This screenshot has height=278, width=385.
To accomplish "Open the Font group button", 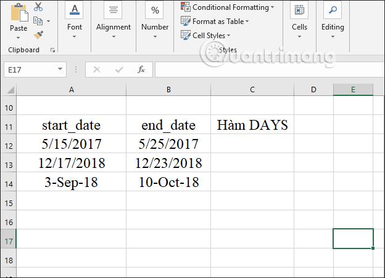I will coord(75,20).
